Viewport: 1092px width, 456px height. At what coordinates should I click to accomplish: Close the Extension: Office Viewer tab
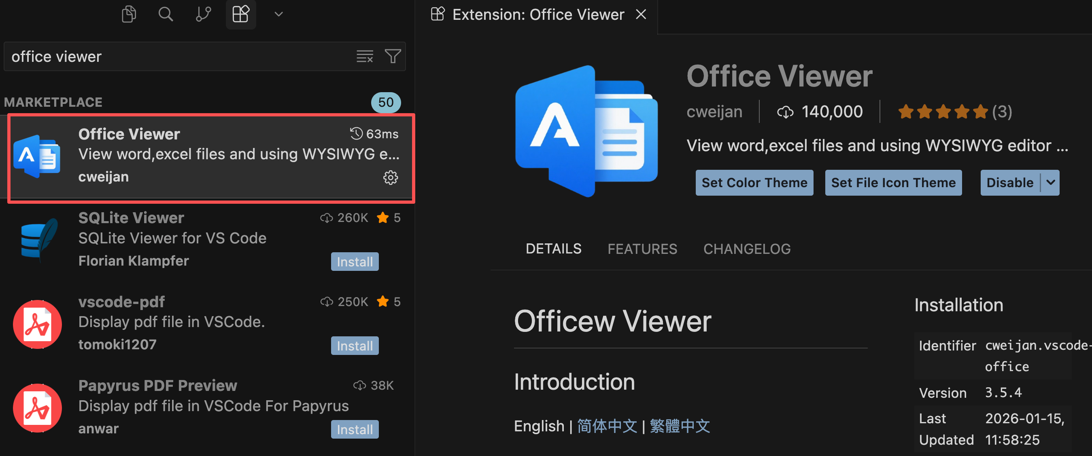coord(641,15)
